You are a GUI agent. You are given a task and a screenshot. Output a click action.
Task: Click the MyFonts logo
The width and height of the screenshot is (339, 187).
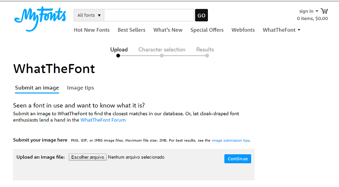40,19
